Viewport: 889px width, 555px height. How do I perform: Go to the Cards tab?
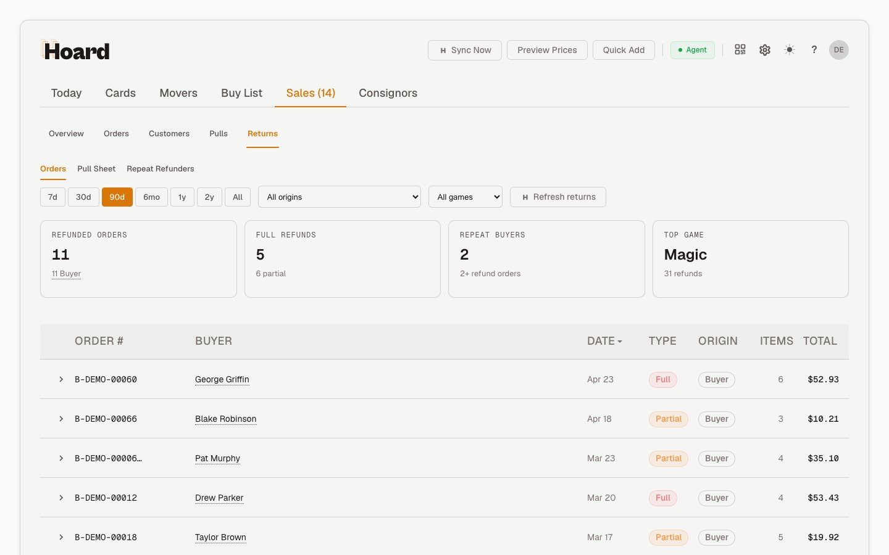coord(120,93)
